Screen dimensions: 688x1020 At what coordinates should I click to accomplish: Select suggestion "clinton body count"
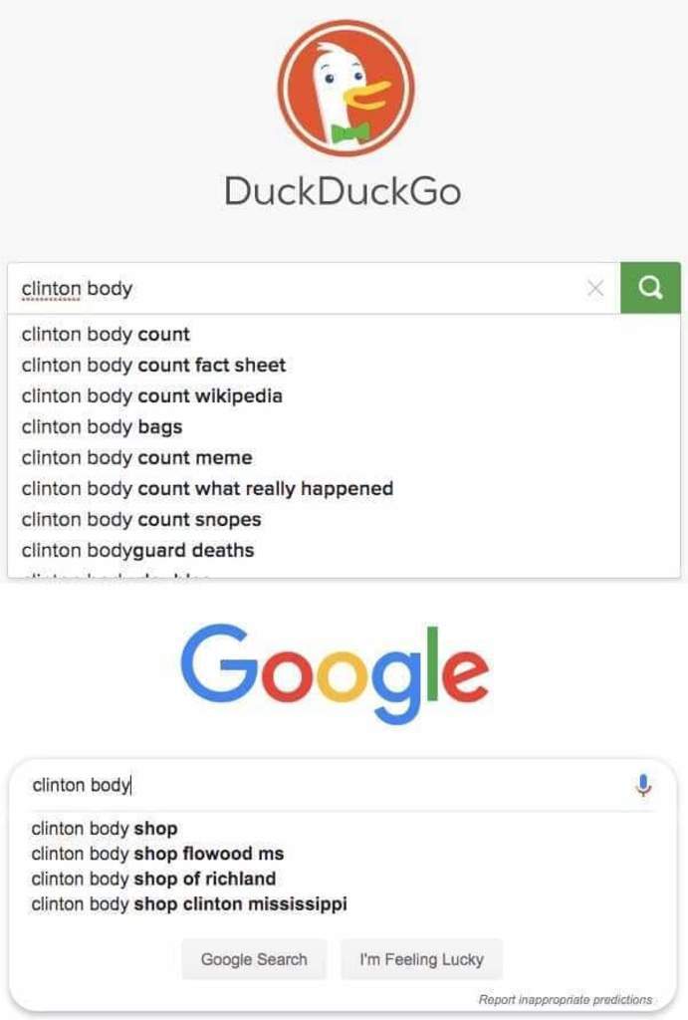point(106,335)
